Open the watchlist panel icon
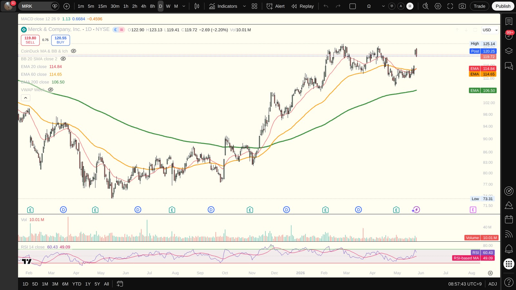The image size is (516, 290). pos(509,22)
